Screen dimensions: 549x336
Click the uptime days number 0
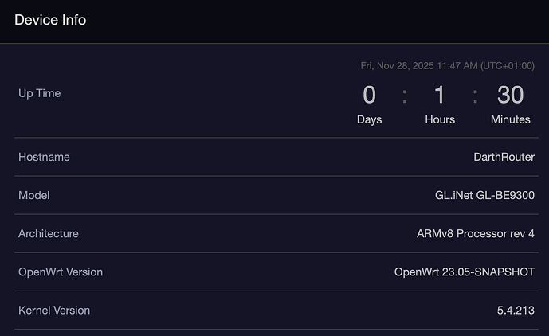click(x=369, y=96)
